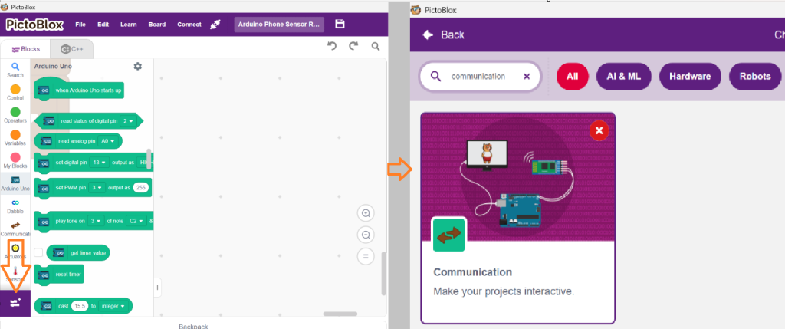Switch to the C++ tab
The width and height of the screenshot is (785, 329).
(x=72, y=49)
